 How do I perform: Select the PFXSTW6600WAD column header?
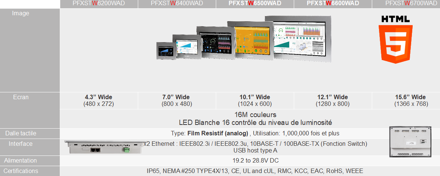click(x=333, y=4)
